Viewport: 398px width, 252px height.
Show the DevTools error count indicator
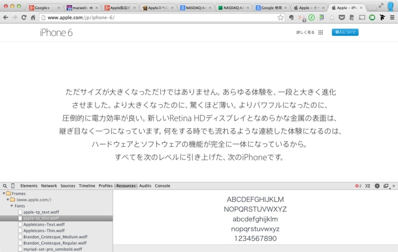coord(358,186)
